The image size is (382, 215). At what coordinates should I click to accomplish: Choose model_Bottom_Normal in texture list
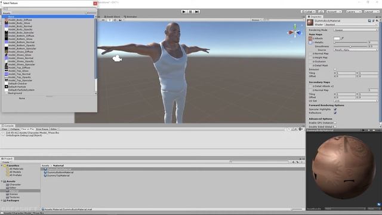click(x=21, y=42)
